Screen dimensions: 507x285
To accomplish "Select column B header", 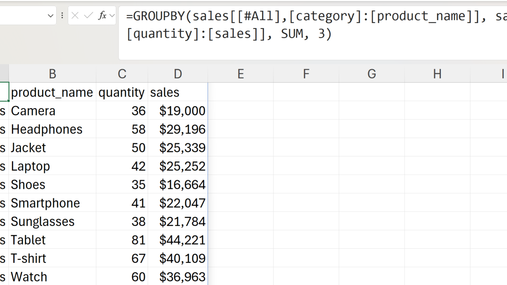I will point(52,74).
